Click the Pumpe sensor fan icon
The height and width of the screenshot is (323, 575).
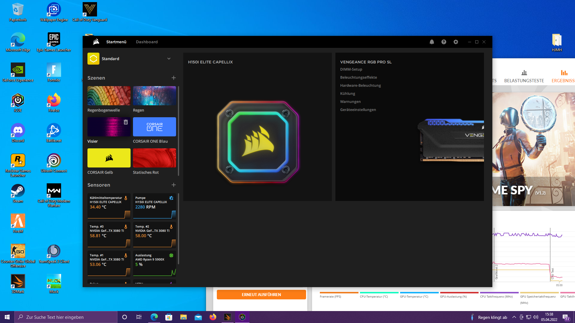coord(171,198)
